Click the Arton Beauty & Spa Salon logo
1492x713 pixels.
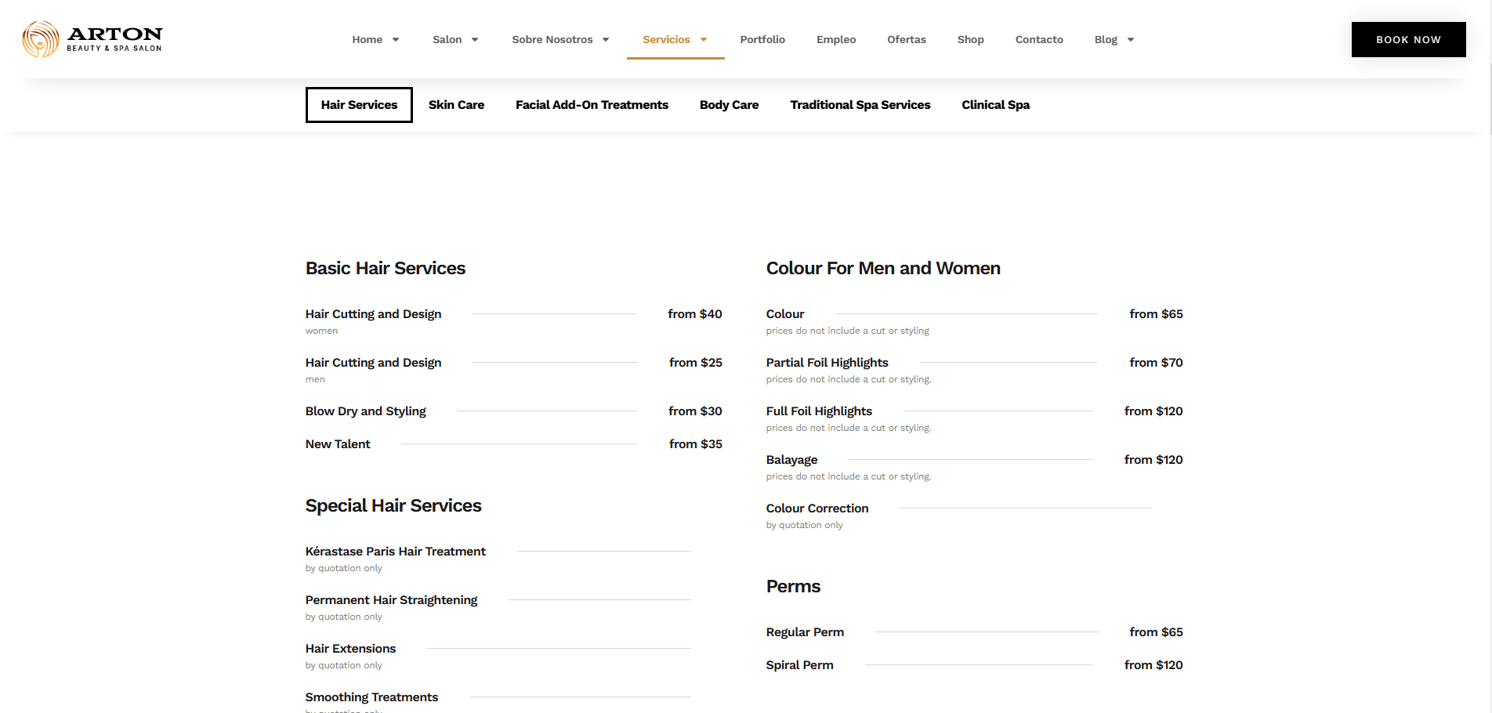point(92,39)
